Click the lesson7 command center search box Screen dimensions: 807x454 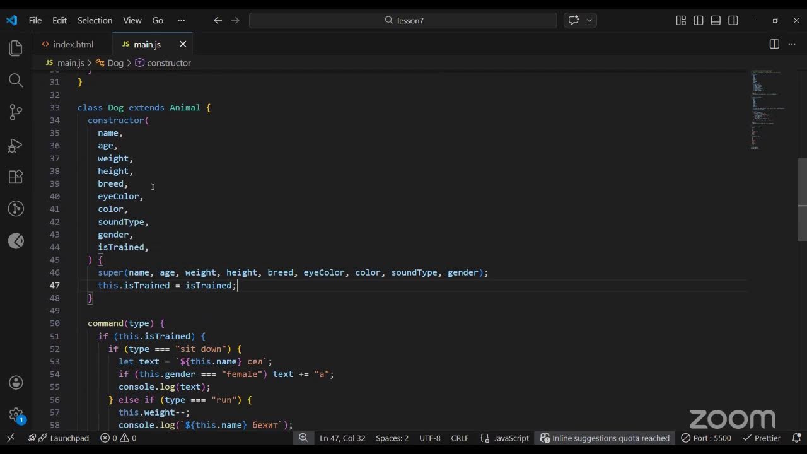click(x=403, y=20)
